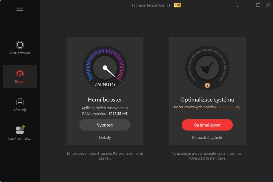Image resolution: width=273 pixels, height=182 pixels.
Task: Click the Aktualizovat circular update icon
Action: tap(20, 45)
